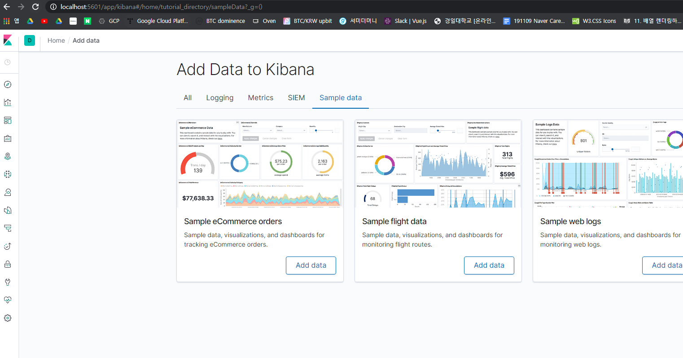Click the 'Sample eCommerce orders' card title
Image resolution: width=683 pixels, height=358 pixels.
[x=233, y=221]
